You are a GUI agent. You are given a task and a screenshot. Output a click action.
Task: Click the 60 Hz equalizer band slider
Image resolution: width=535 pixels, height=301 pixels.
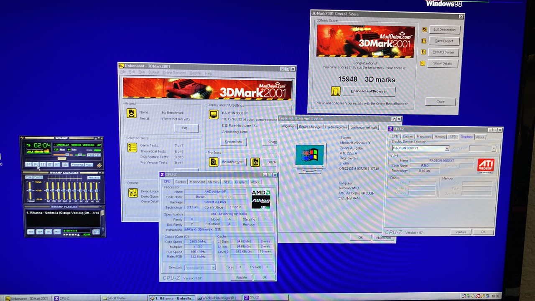(47, 191)
